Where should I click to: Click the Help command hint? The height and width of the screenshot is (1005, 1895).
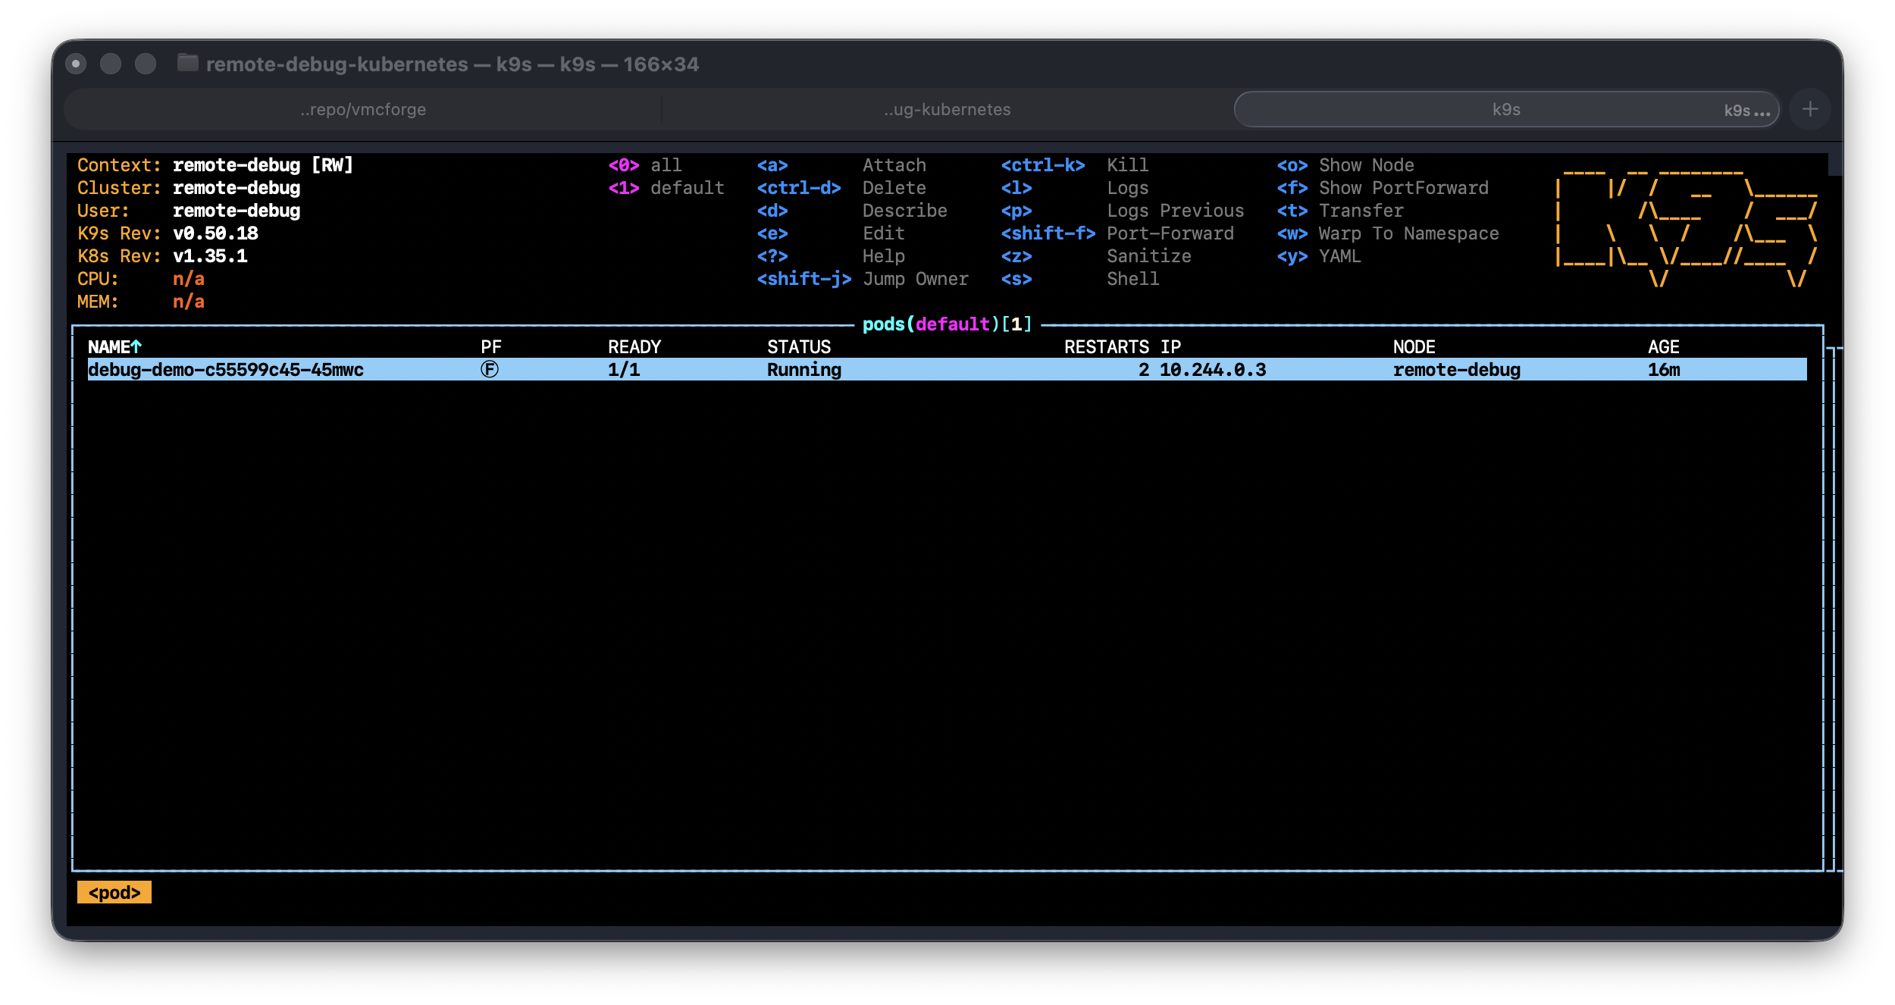[884, 256]
